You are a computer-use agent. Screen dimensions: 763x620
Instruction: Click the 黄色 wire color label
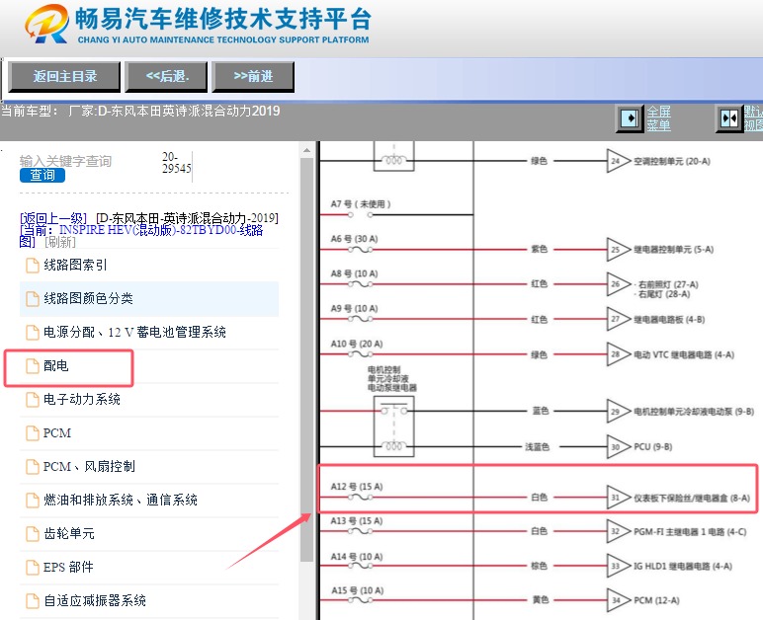(x=541, y=600)
